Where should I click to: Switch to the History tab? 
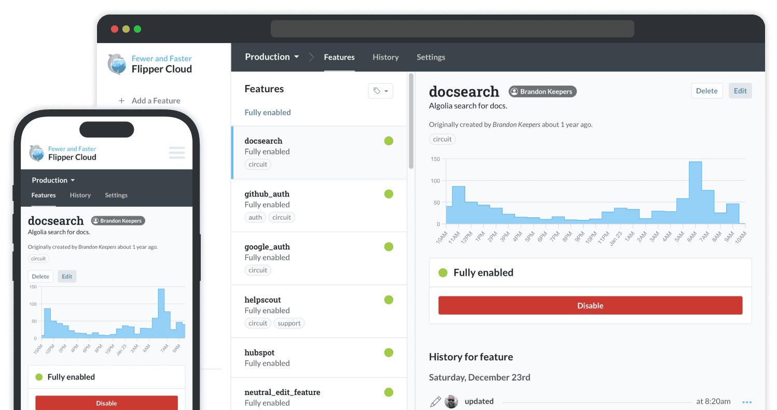(385, 57)
